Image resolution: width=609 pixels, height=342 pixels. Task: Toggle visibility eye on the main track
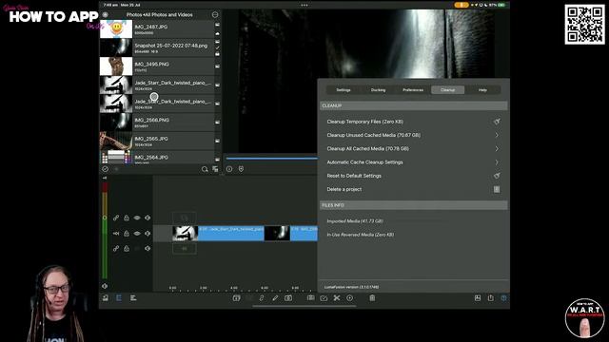pos(137,234)
